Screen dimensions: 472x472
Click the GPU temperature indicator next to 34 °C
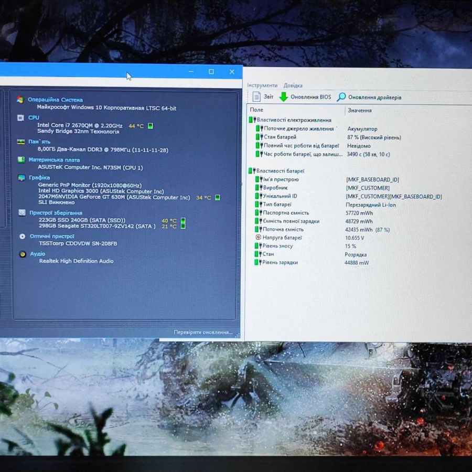[x=217, y=198]
